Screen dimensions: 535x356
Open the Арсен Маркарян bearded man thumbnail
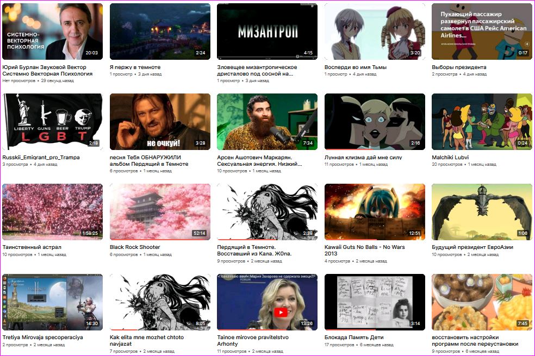pyautogui.click(x=267, y=122)
